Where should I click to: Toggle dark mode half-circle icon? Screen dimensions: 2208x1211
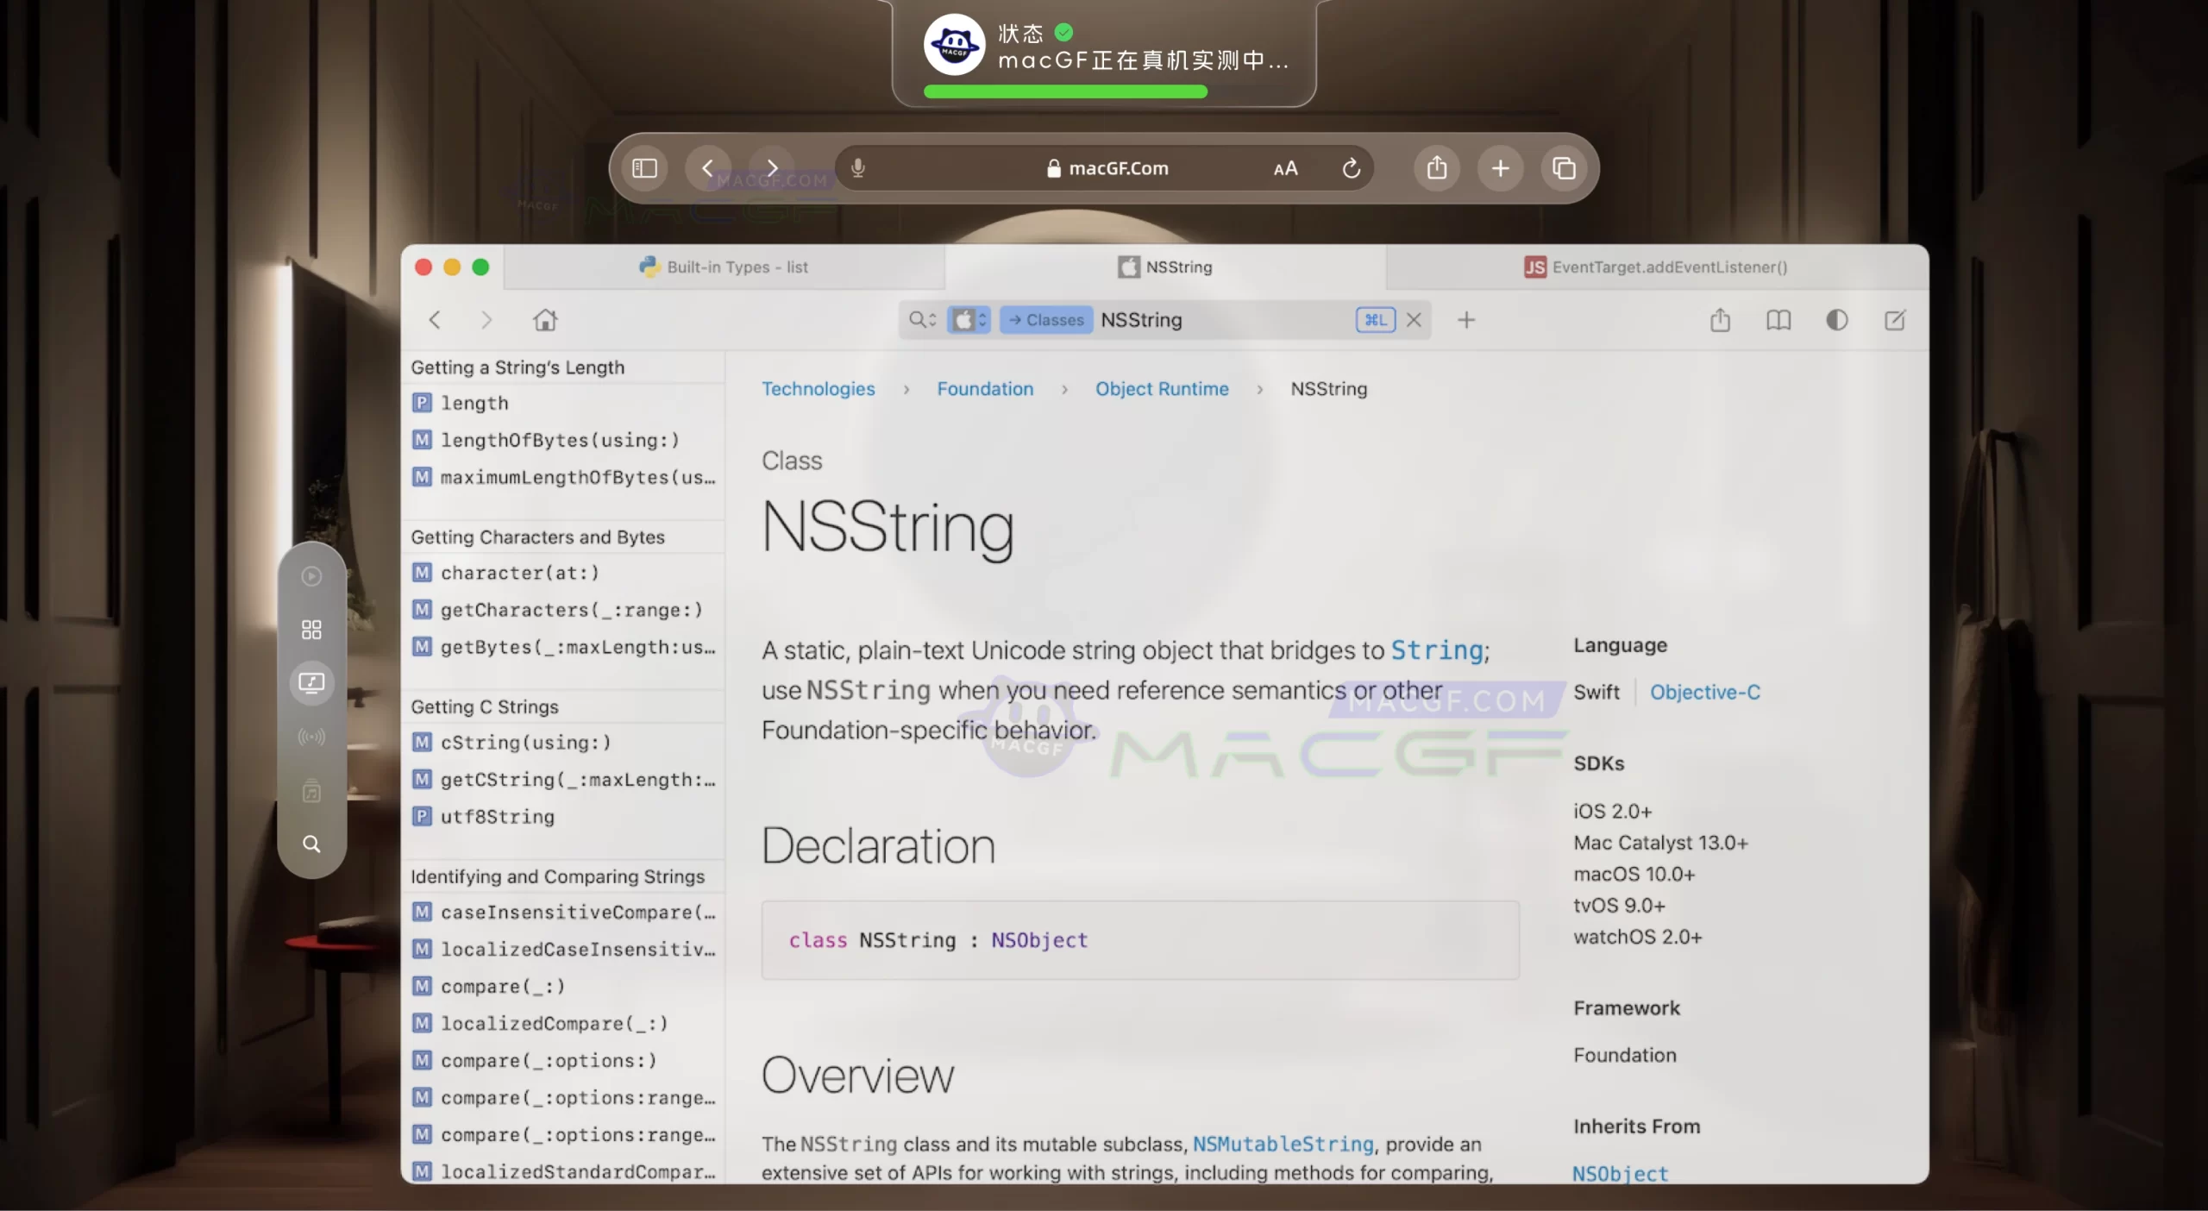point(1836,320)
